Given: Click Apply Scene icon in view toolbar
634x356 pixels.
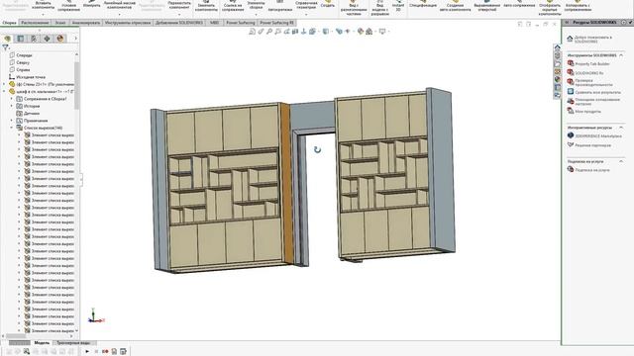Looking at the screenshot, I should [x=369, y=31].
